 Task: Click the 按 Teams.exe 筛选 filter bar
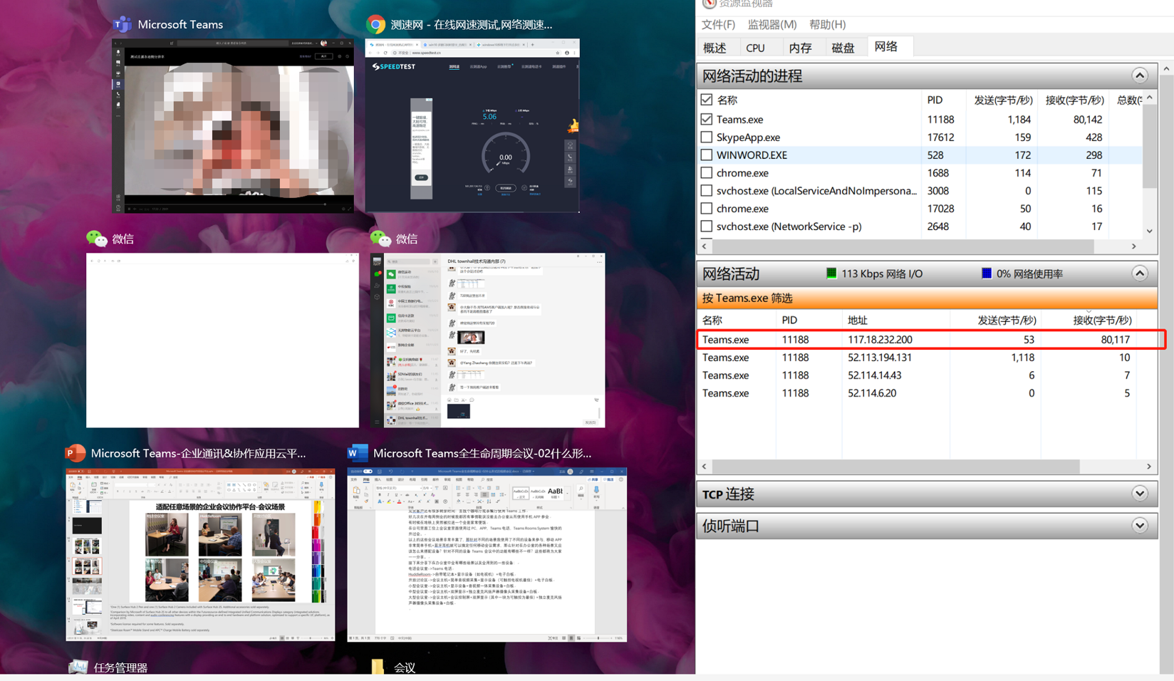tap(928, 298)
